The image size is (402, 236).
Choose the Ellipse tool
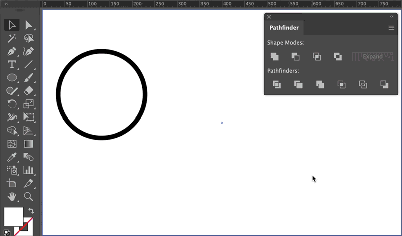[x=12, y=78]
